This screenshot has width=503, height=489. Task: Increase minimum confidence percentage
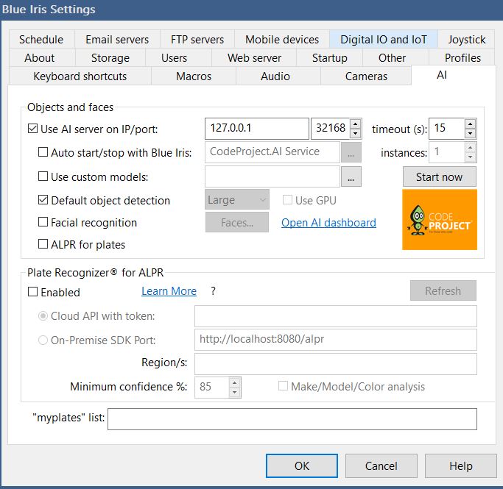235,382
